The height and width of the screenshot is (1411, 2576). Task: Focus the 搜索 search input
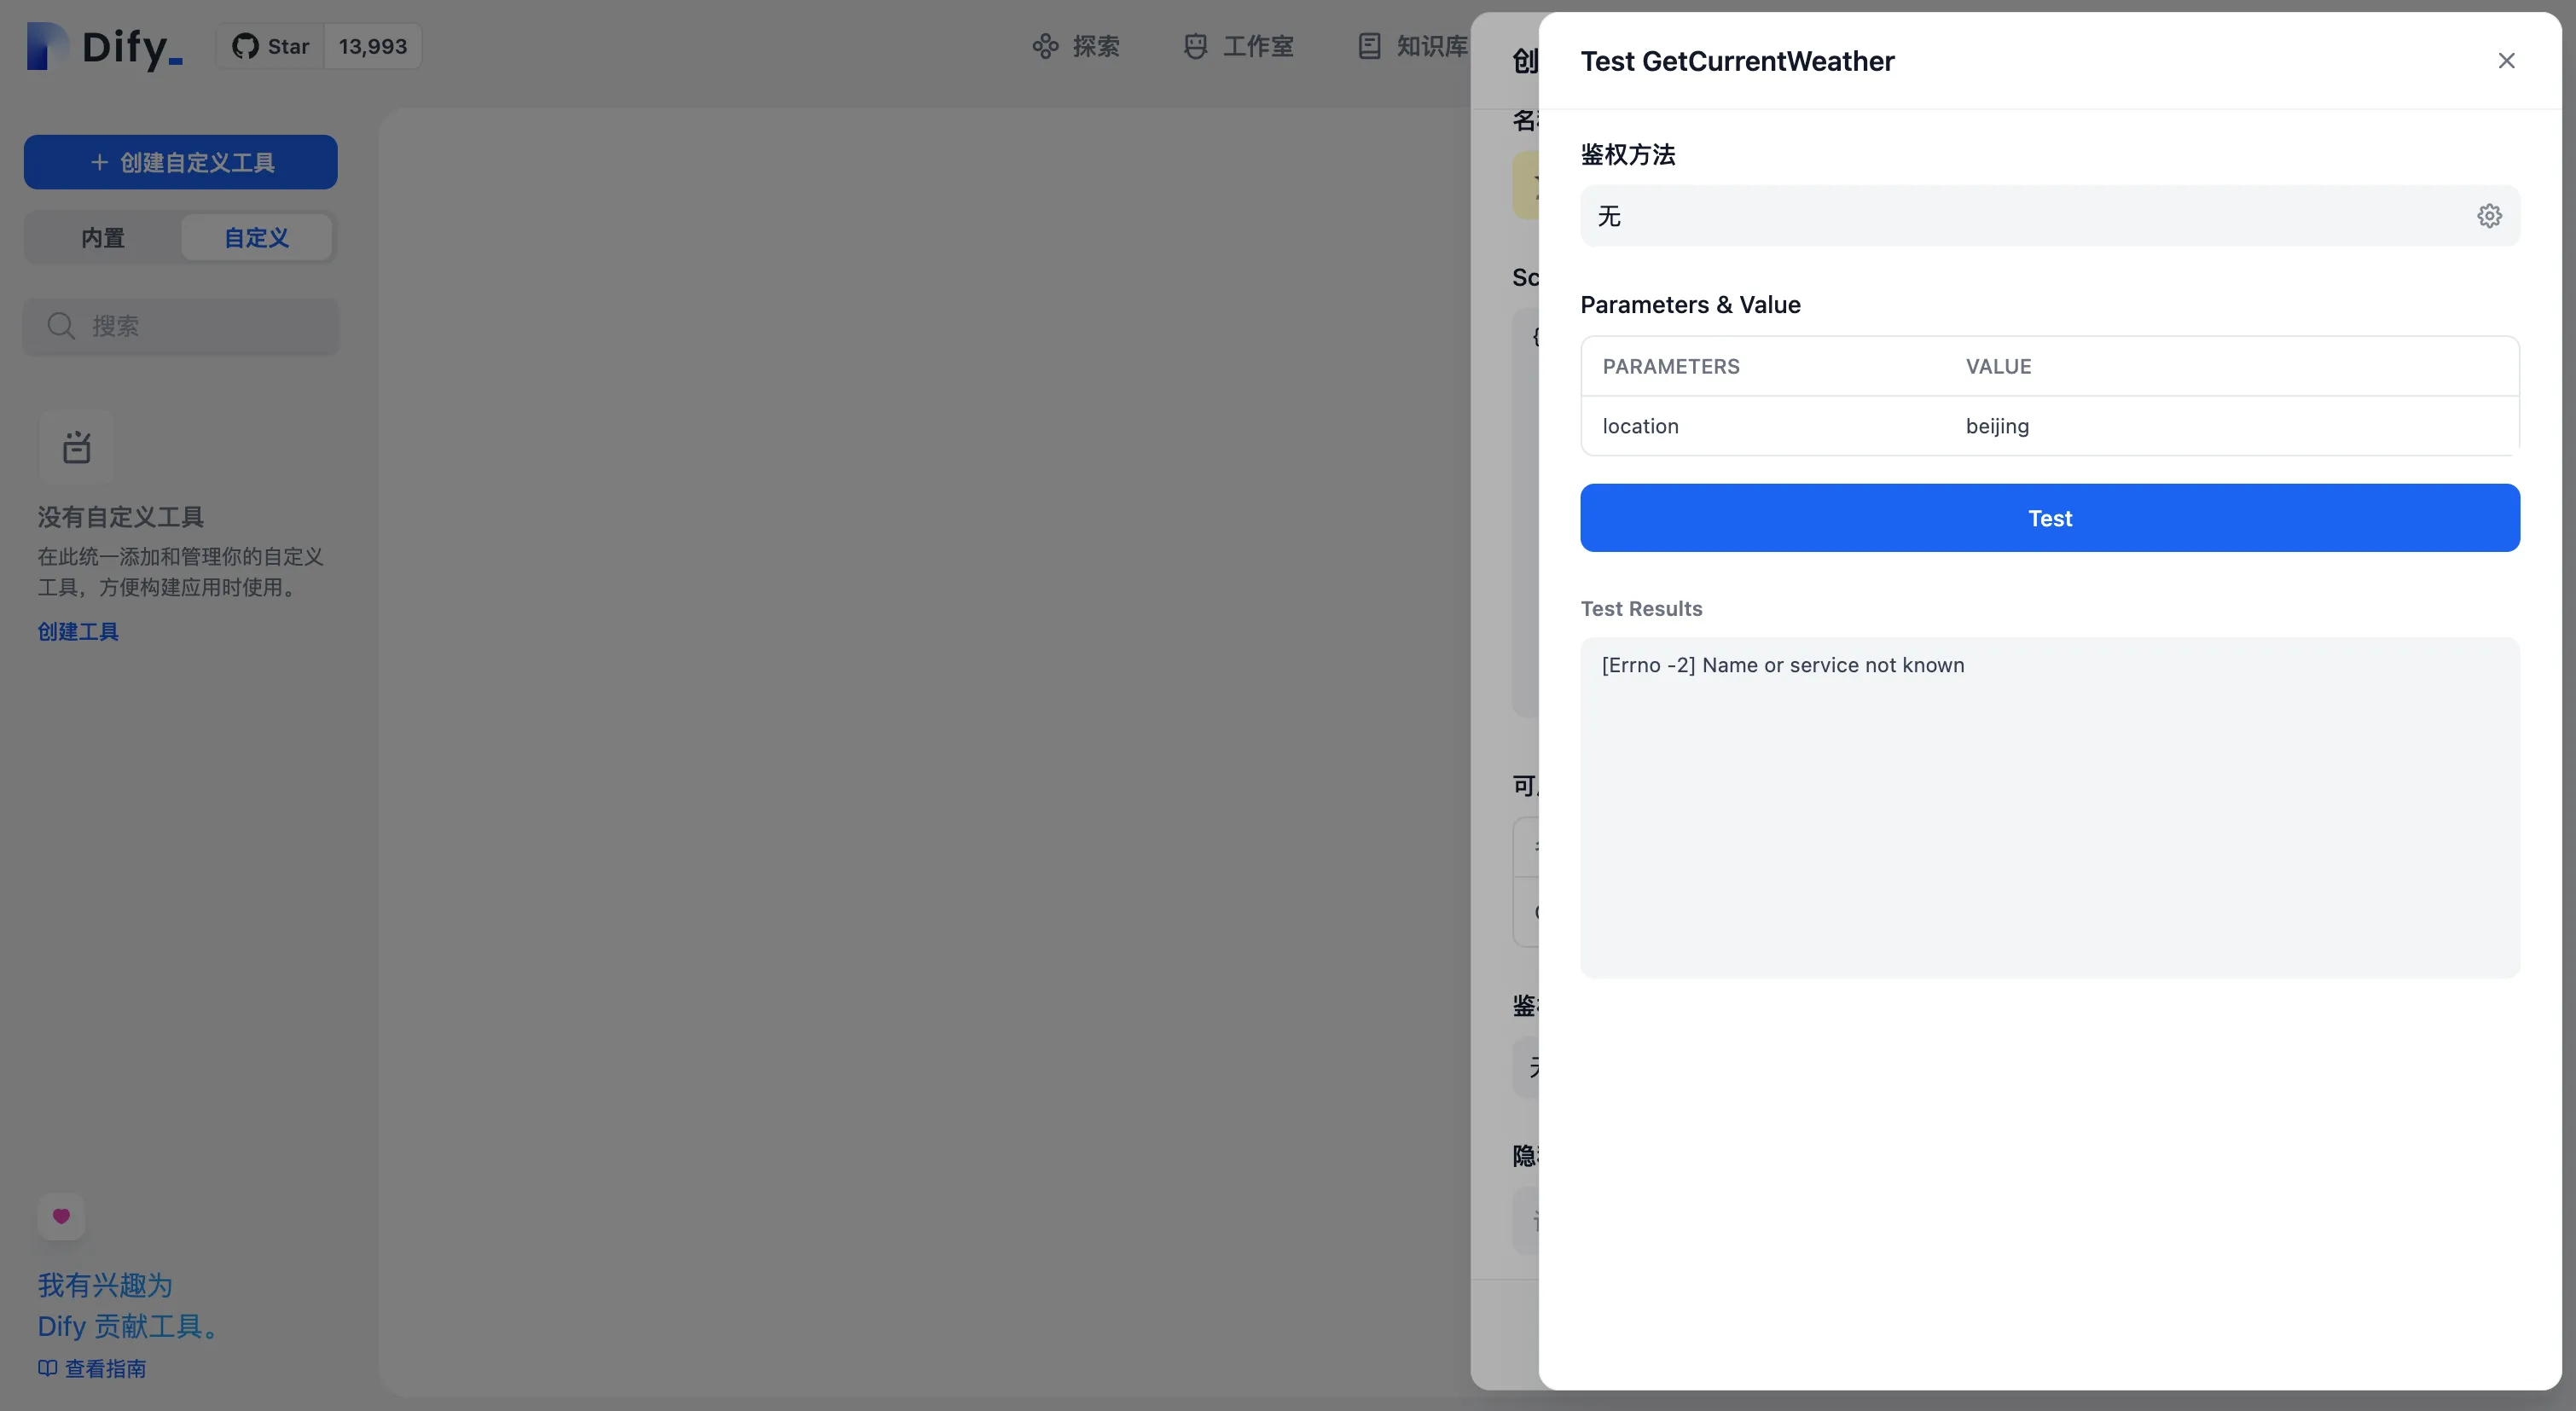tap(200, 326)
